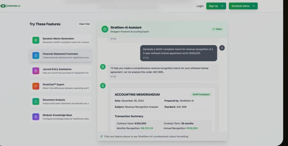The image size is (288, 146).
Task: Click the blue Financial Statement Footnotes icon
Action: pos(36,55)
